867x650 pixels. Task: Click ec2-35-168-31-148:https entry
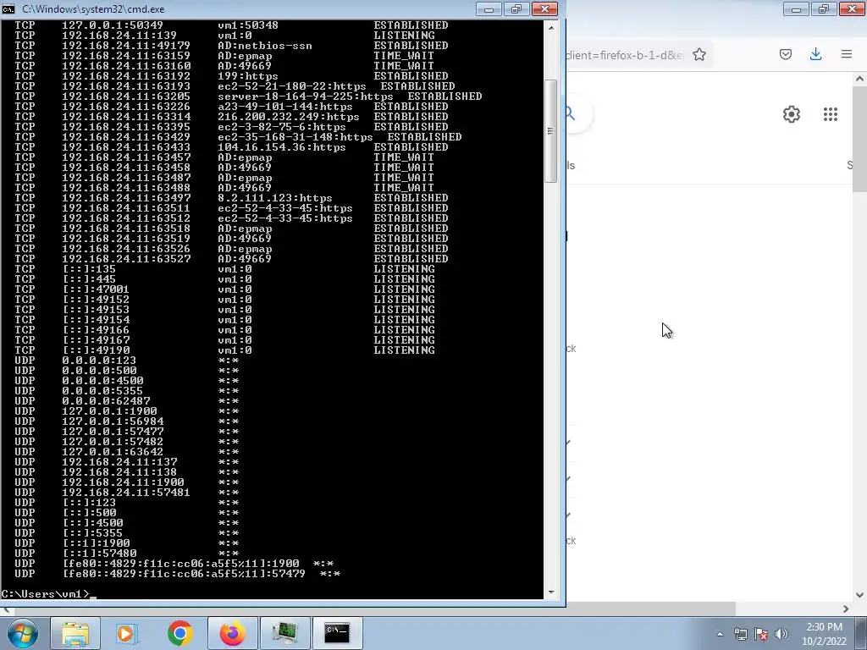pyautogui.click(x=295, y=137)
